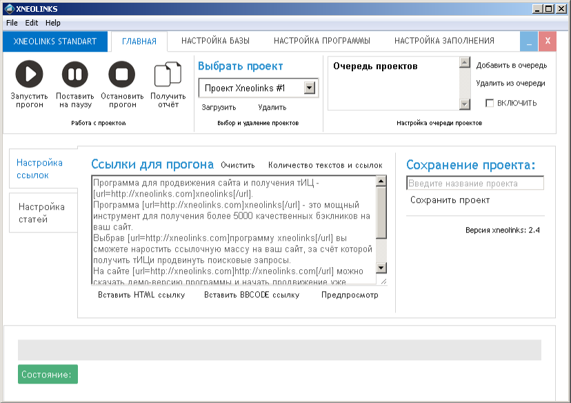
Task: Enable the ВКЛЮЧИТЬ queue checkbox
Action: coord(490,103)
